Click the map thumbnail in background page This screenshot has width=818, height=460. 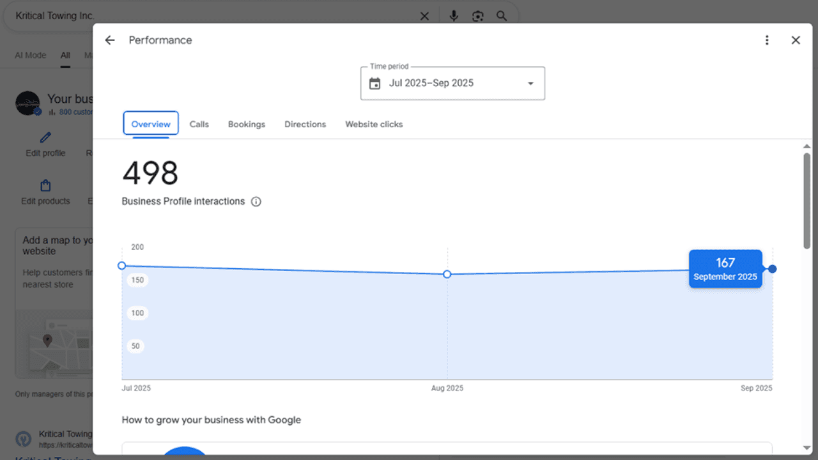tap(54, 344)
